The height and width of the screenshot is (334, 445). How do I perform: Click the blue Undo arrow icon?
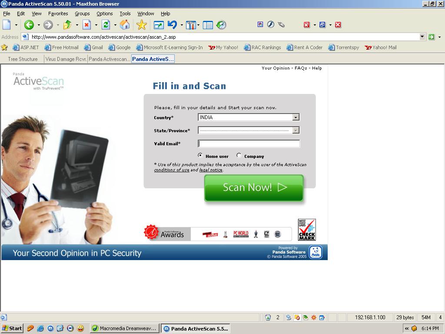click(172, 25)
